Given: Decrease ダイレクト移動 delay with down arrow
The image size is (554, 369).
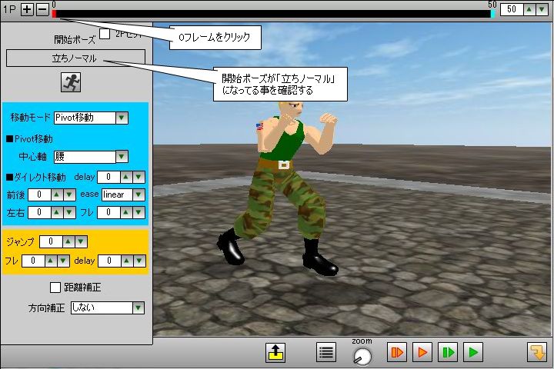Looking at the screenshot, I should 138,177.
